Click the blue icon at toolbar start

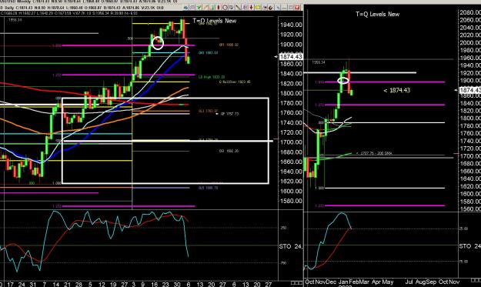click(x=185, y=8)
